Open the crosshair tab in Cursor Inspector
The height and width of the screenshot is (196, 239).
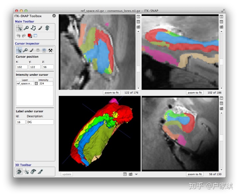(19, 50)
